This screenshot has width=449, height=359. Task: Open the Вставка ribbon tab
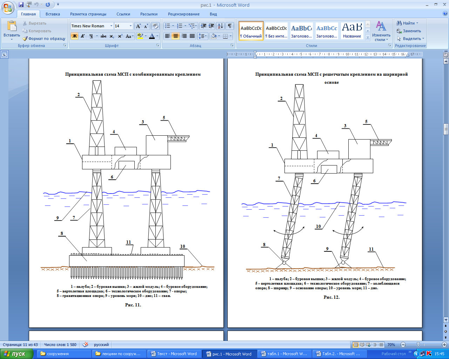tap(53, 14)
